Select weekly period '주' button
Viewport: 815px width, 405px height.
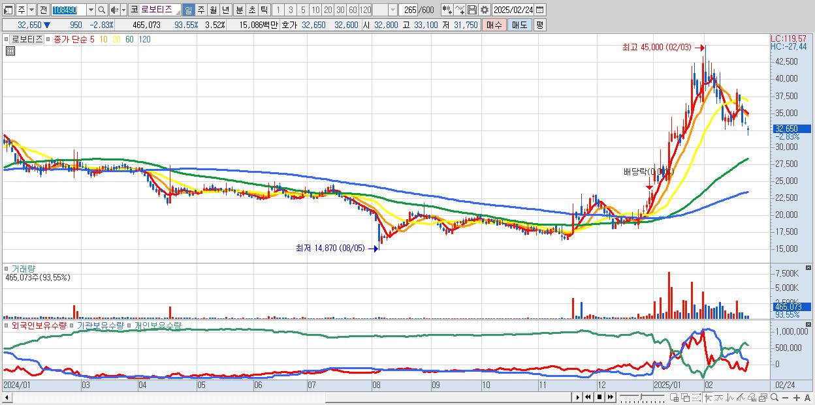point(200,10)
